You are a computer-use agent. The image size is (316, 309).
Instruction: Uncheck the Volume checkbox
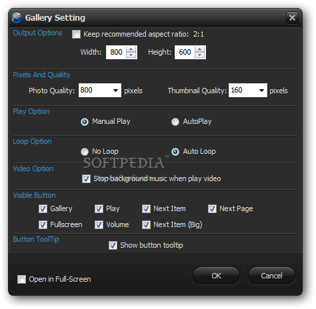tap(99, 224)
